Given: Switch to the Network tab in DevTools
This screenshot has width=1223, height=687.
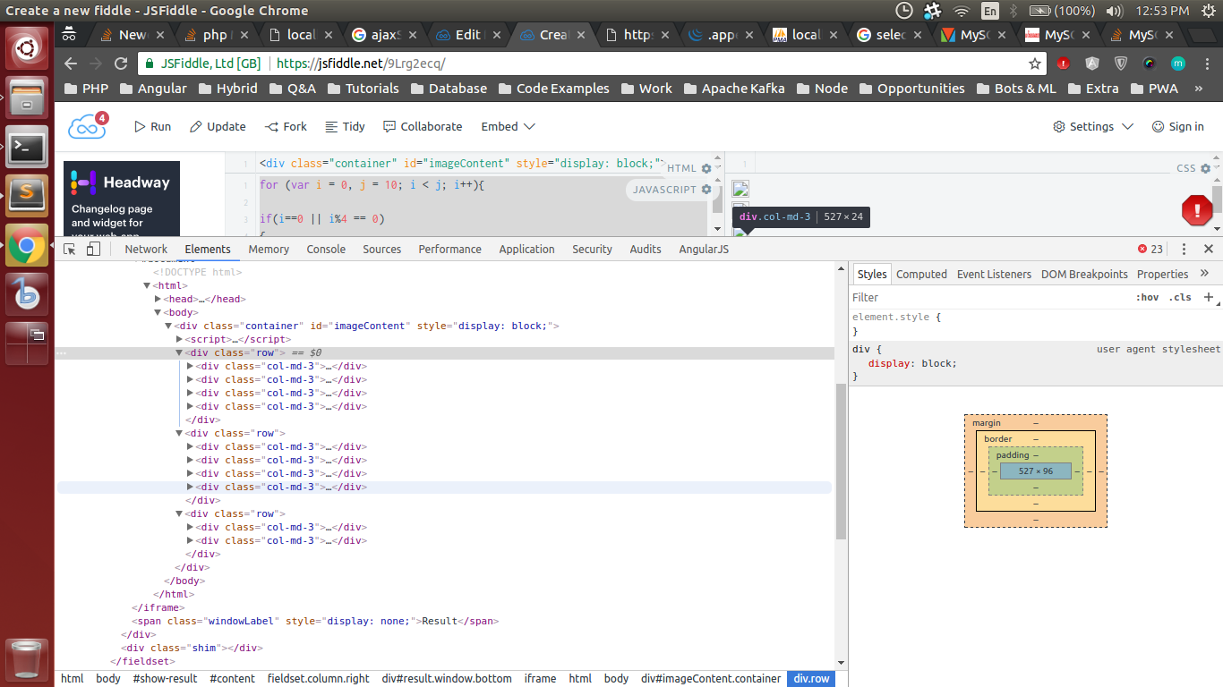Looking at the screenshot, I should 146,250.
